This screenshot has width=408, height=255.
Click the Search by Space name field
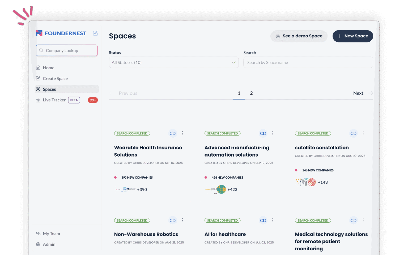click(308, 62)
